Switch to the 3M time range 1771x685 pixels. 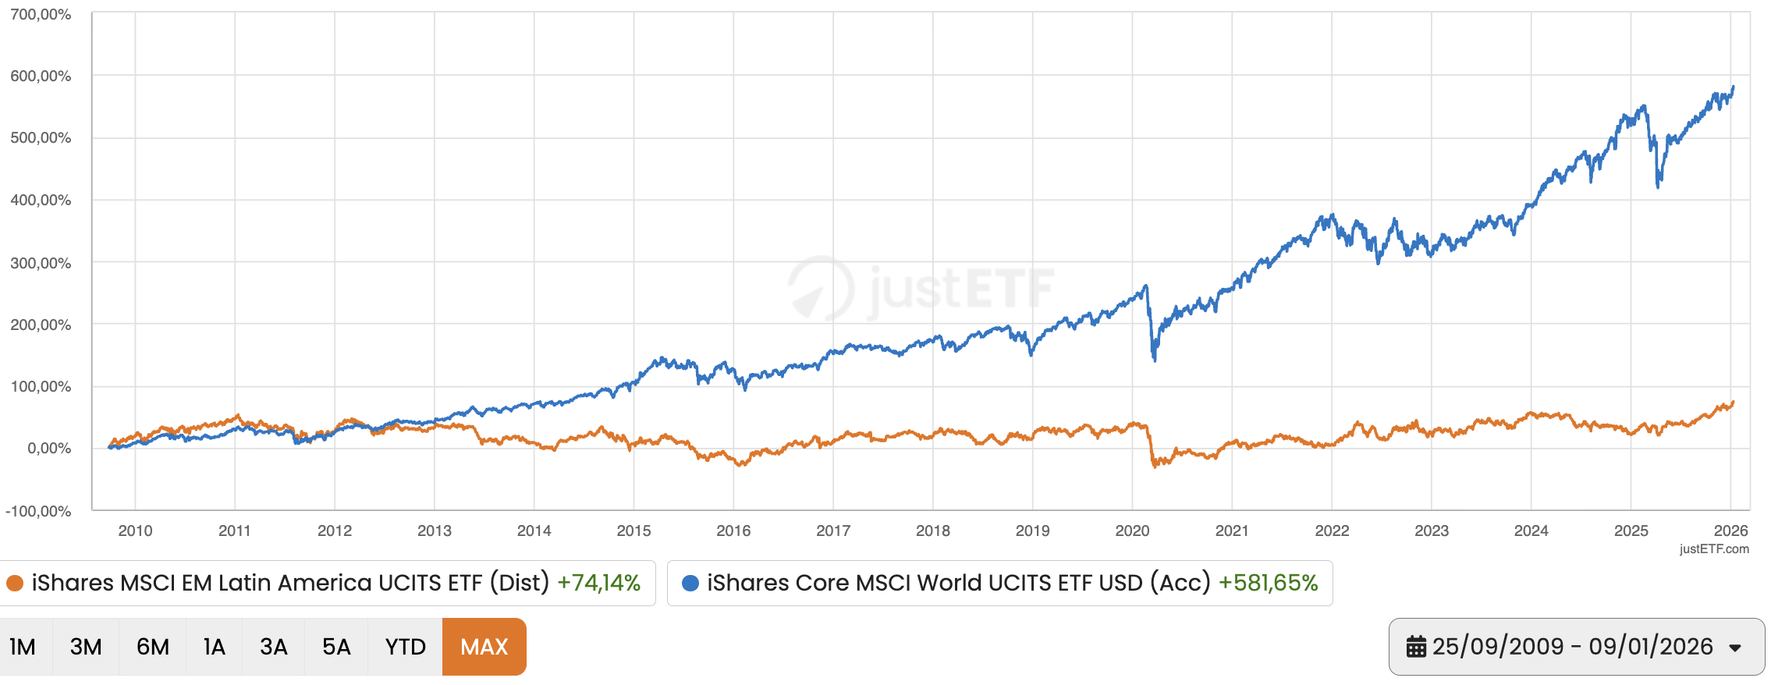point(86,647)
